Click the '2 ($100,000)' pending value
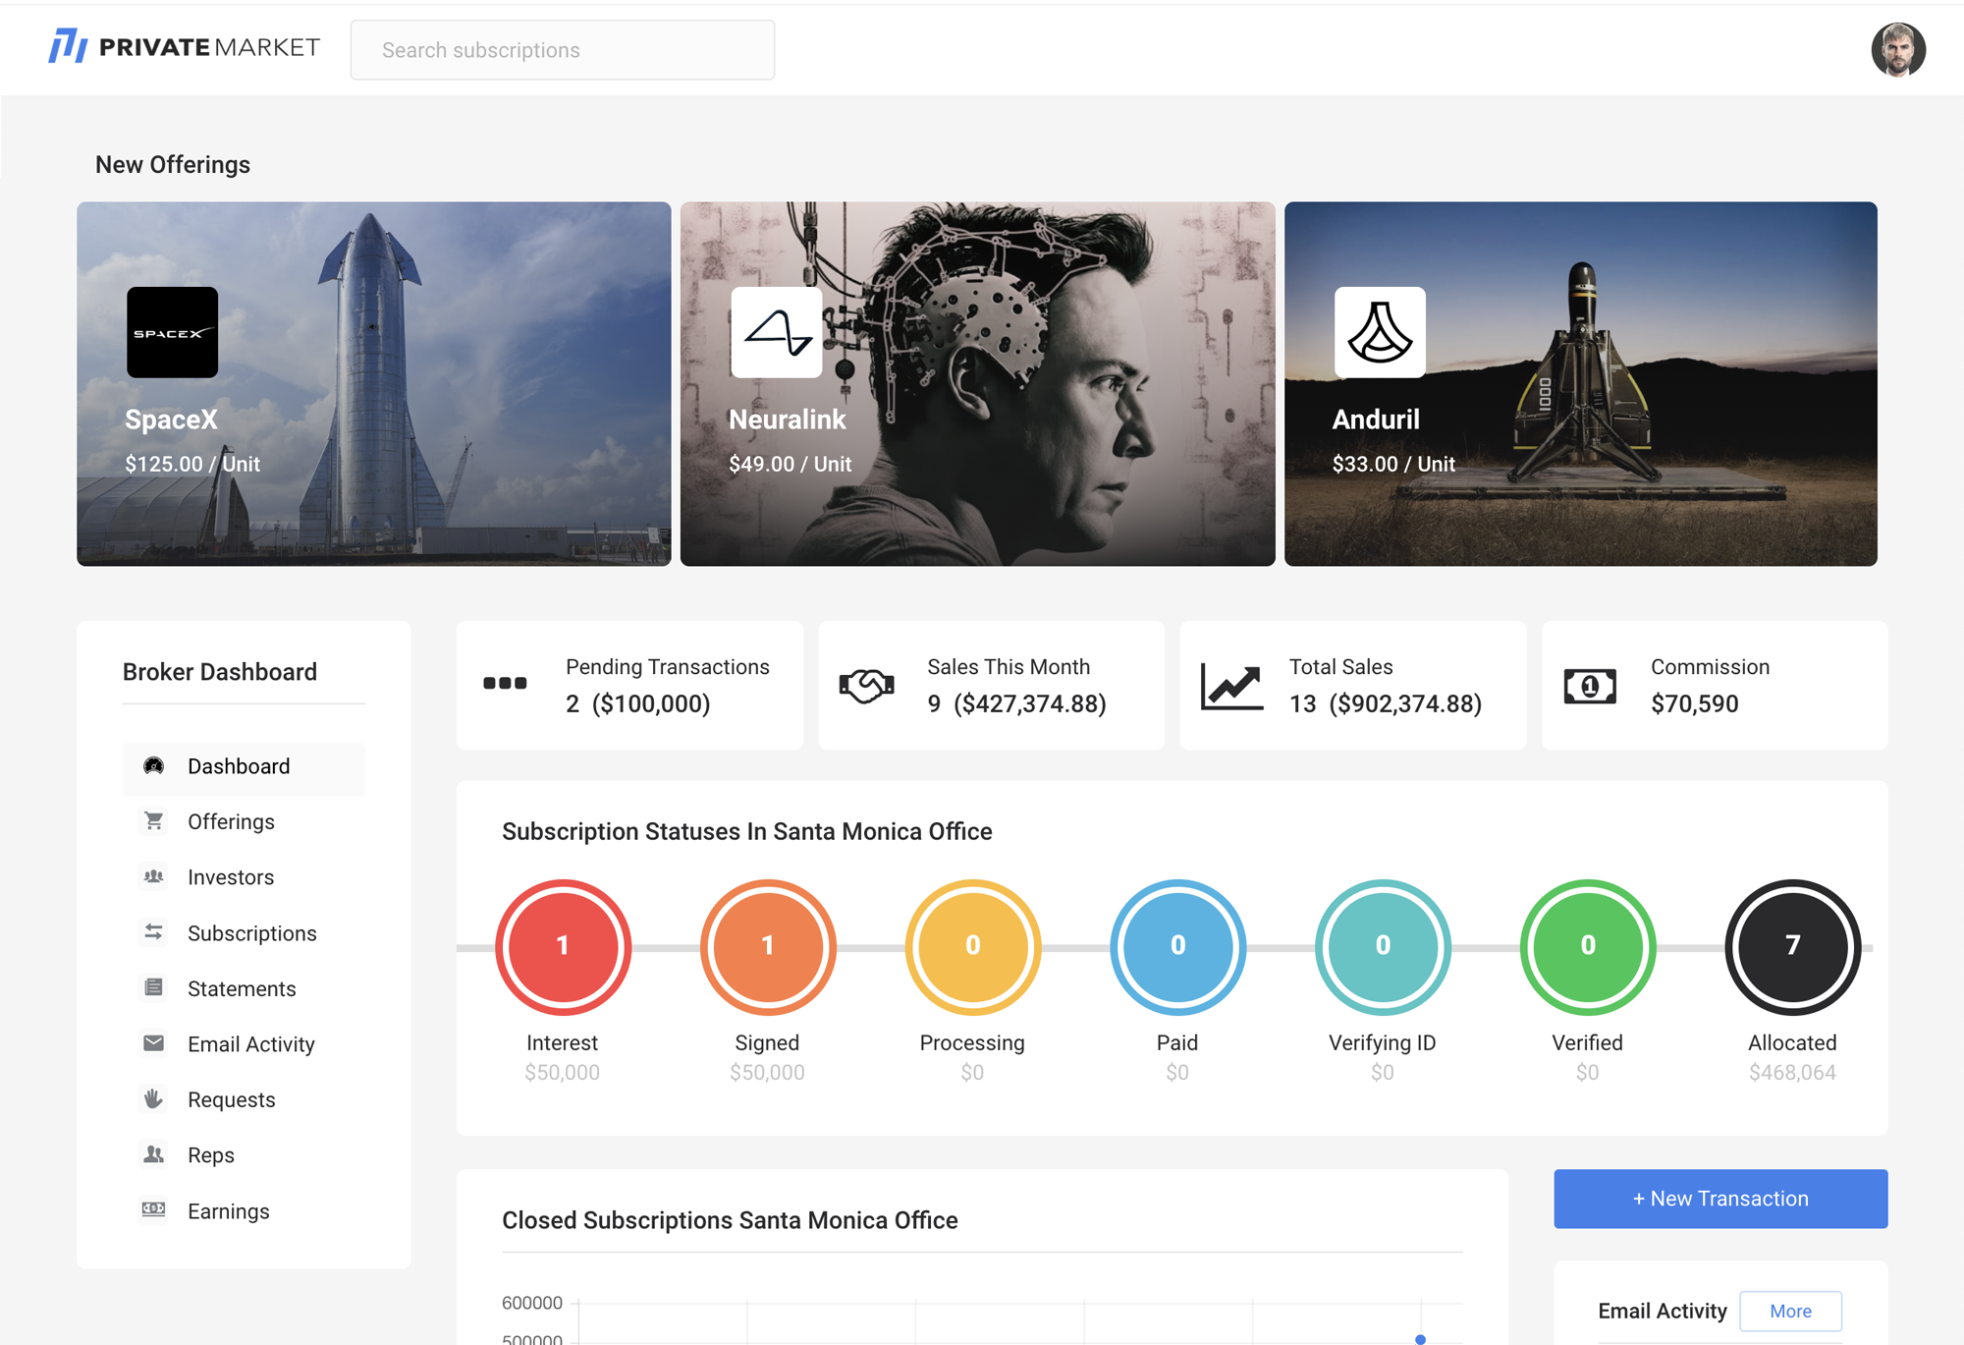Screen dimensions: 1964x1345 pos(637,703)
